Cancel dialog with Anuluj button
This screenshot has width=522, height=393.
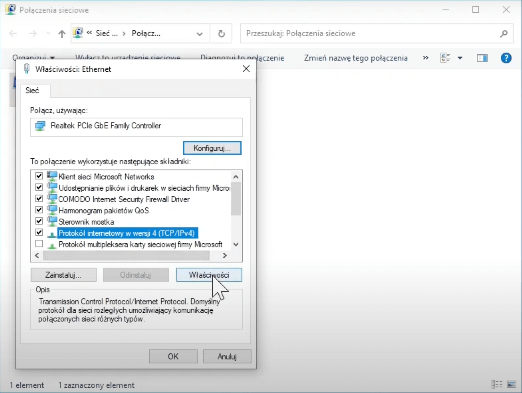click(227, 356)
